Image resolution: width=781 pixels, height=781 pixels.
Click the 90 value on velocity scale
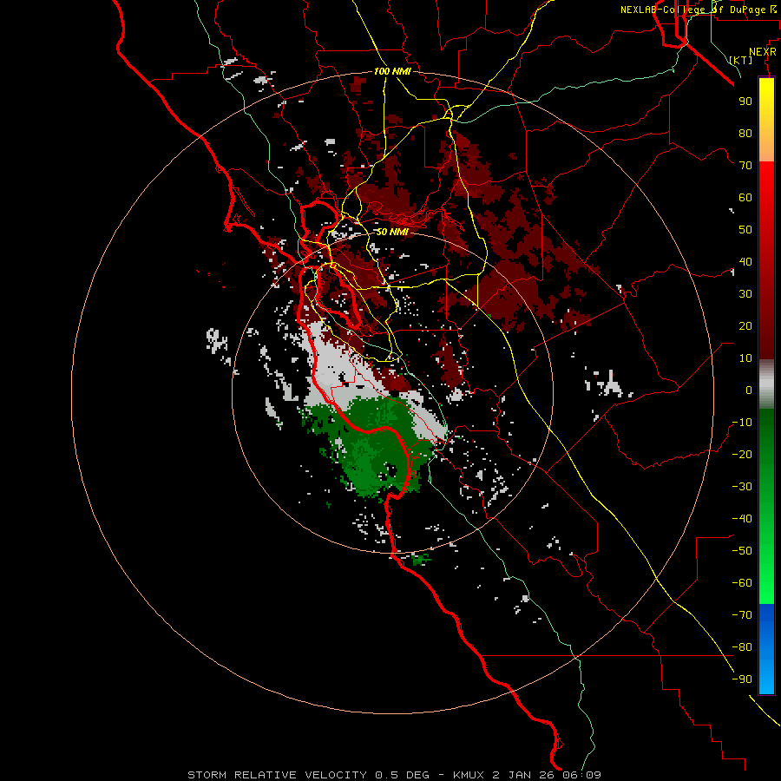click(745, 102)
